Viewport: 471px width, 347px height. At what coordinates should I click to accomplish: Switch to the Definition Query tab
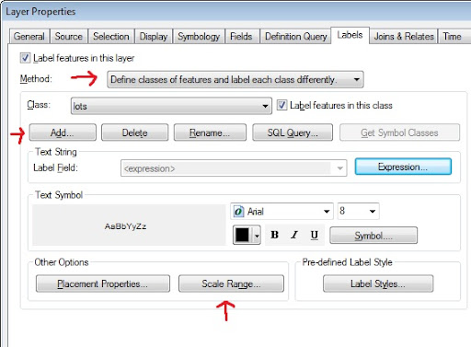295,37
